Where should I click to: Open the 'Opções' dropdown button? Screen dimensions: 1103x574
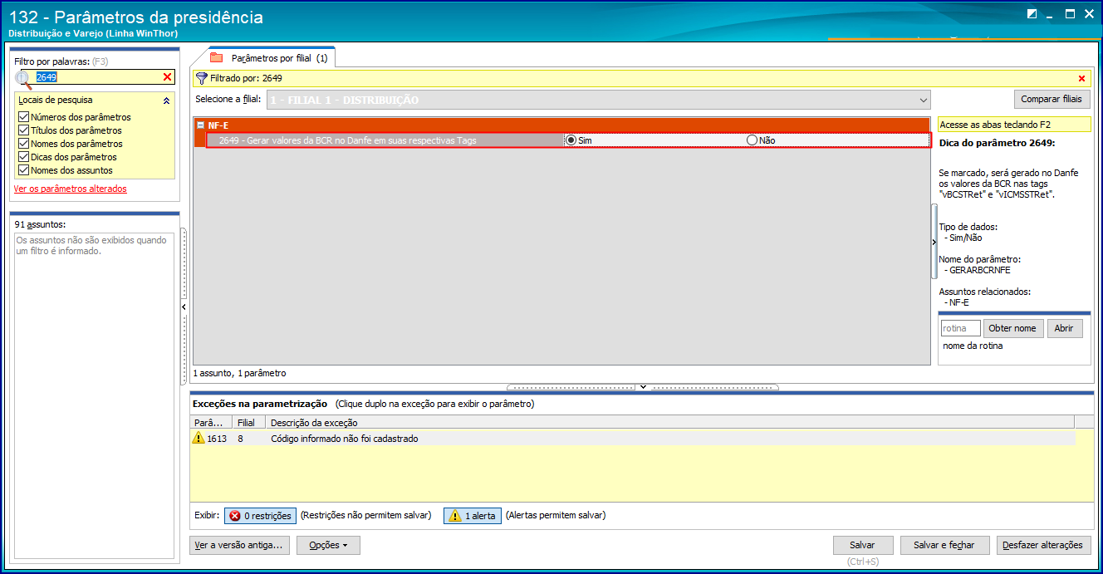(328, 545)
